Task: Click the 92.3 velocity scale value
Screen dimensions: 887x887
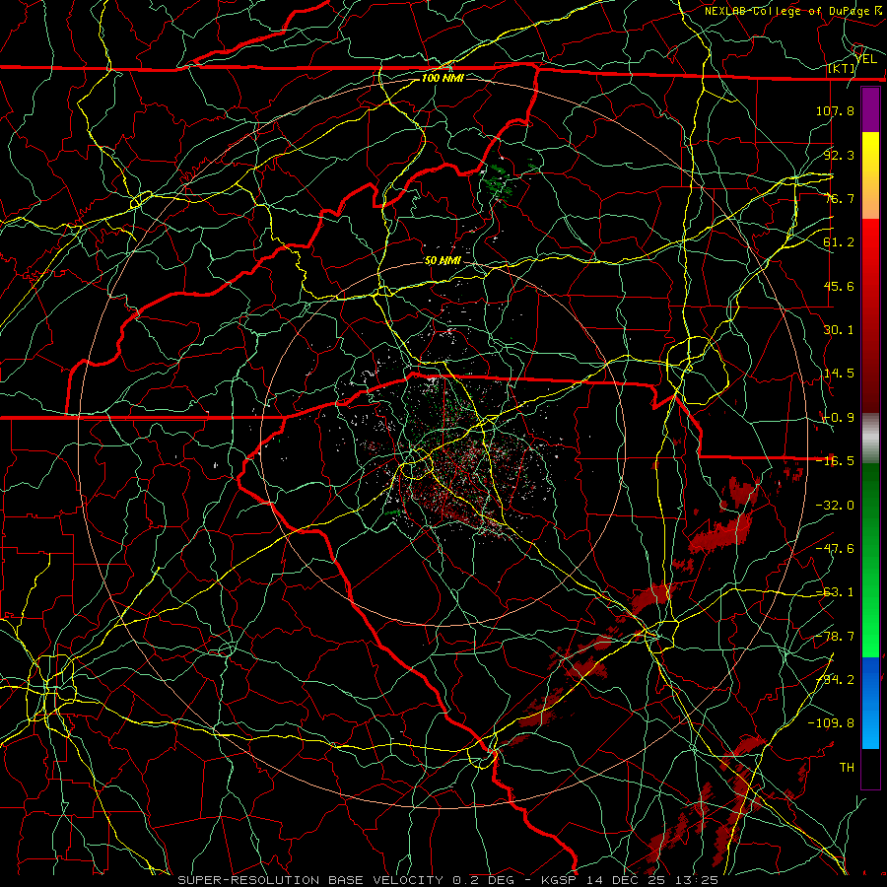Action: click(839, 155)
